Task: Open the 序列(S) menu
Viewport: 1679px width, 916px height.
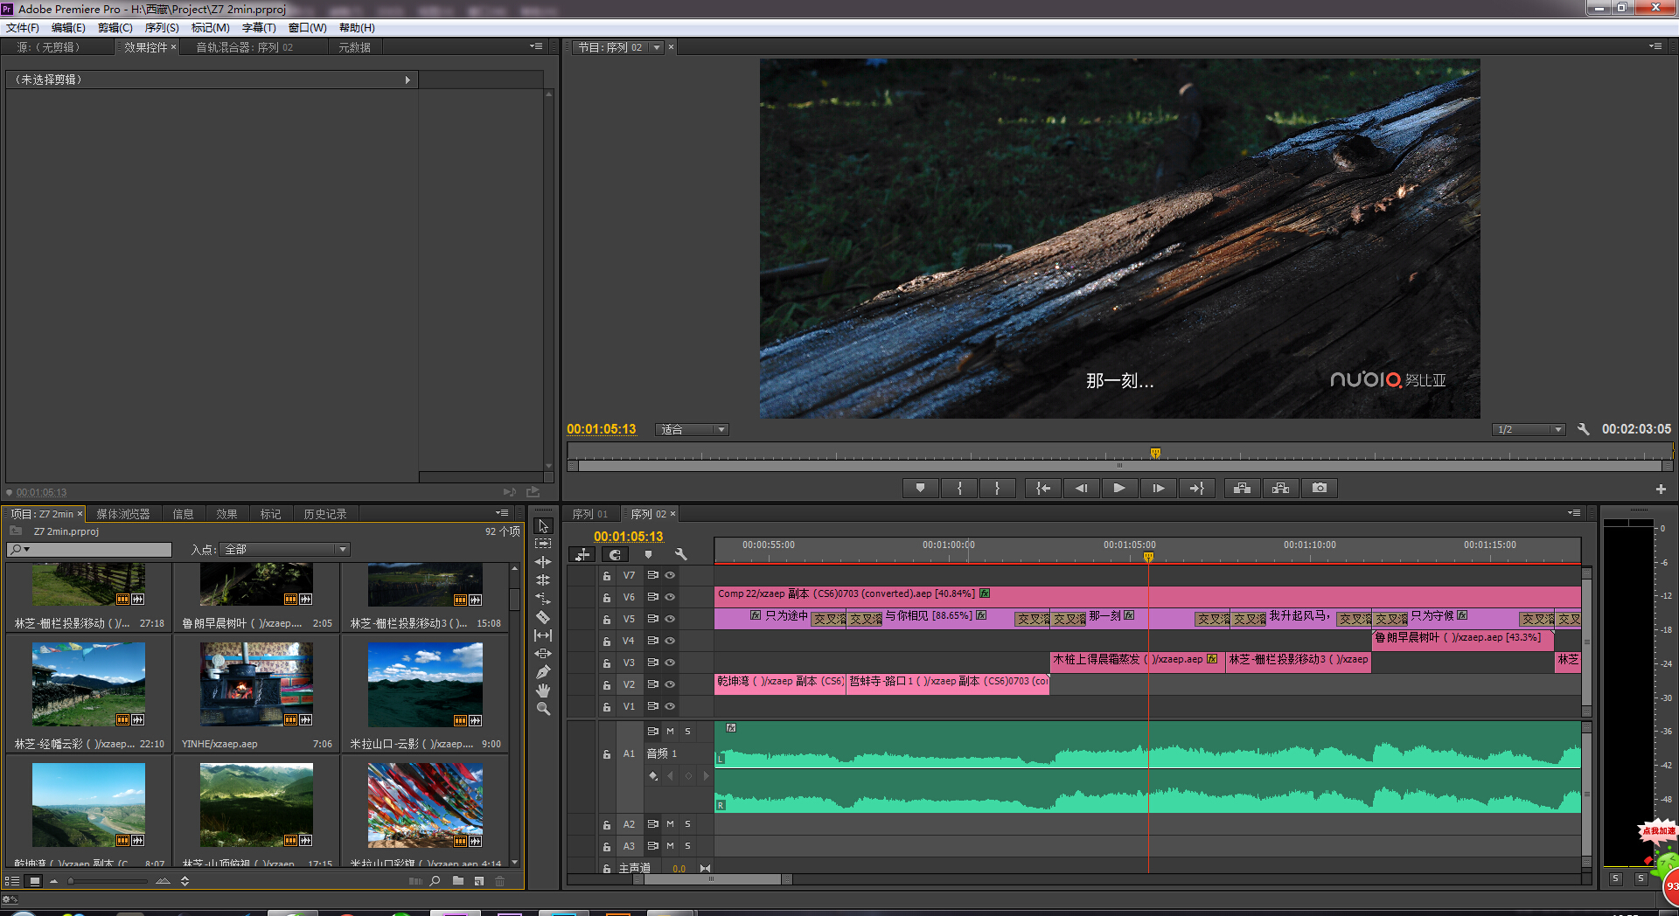Action: click(x=161, y=28)
